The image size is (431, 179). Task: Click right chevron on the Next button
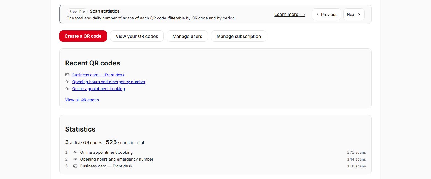click(359, 14)
